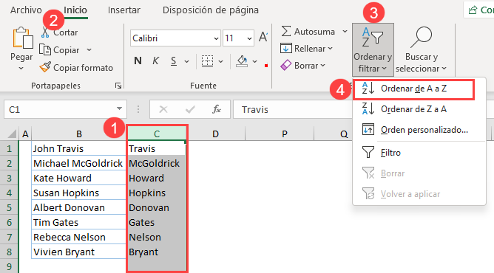This screenshot has height=273, width=494.
Task: Click Pegar dropdown arrow below label
Action: [x=21, y=68]
